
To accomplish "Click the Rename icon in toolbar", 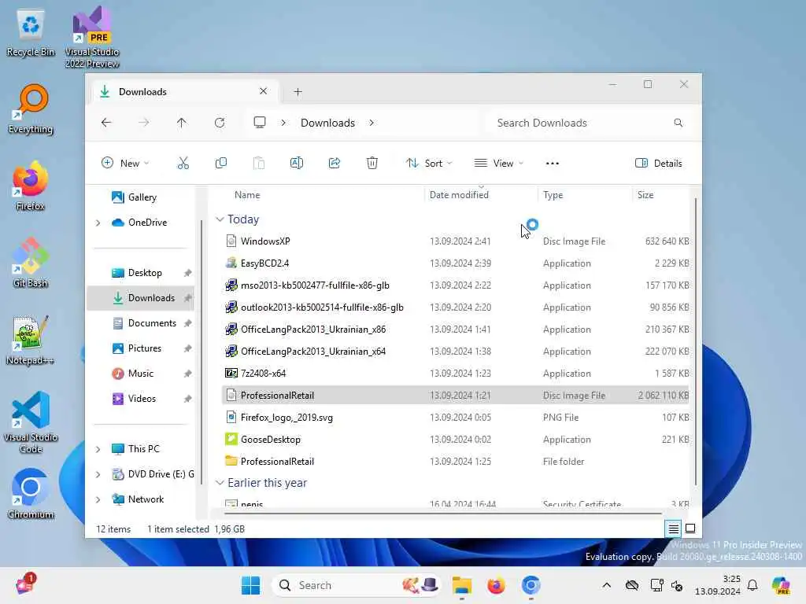I will [x=297, y=164].
